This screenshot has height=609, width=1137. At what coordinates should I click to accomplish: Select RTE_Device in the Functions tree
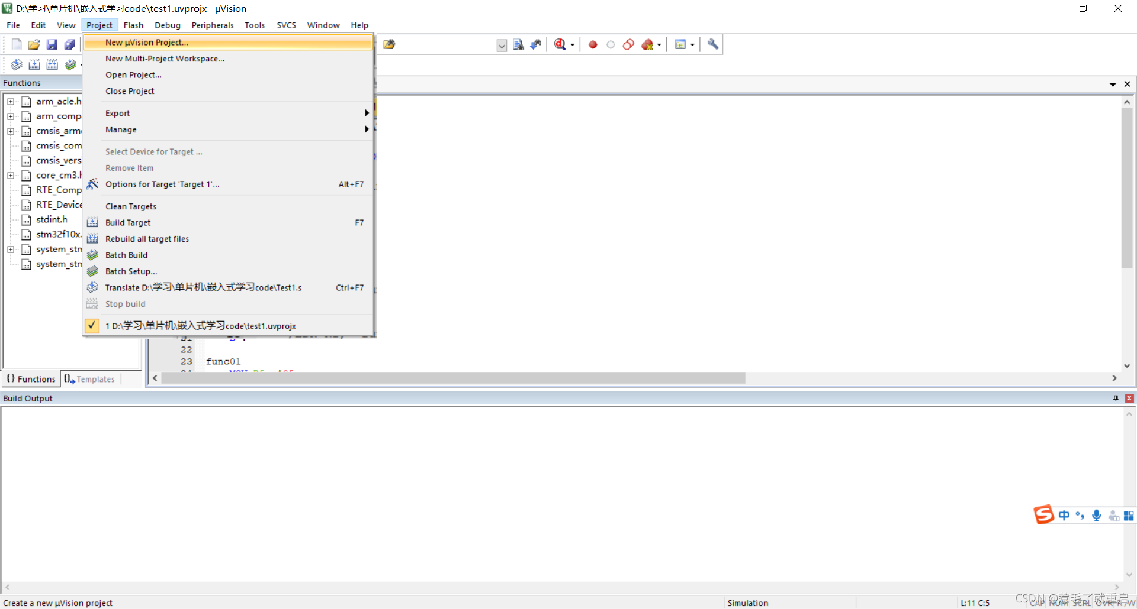(x=59, y=205)
